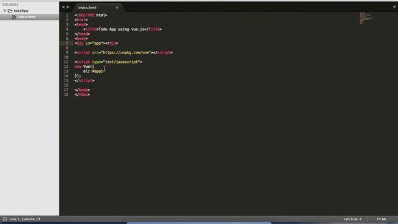Collapse the todoApp folder arrow
The height and width of the screenshot is (224, 398).
[5, 11]
